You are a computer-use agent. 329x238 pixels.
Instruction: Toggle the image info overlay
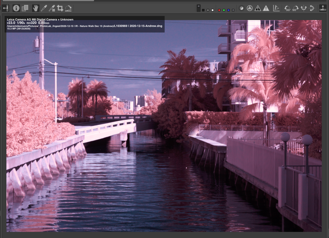[x=16, y=8]
